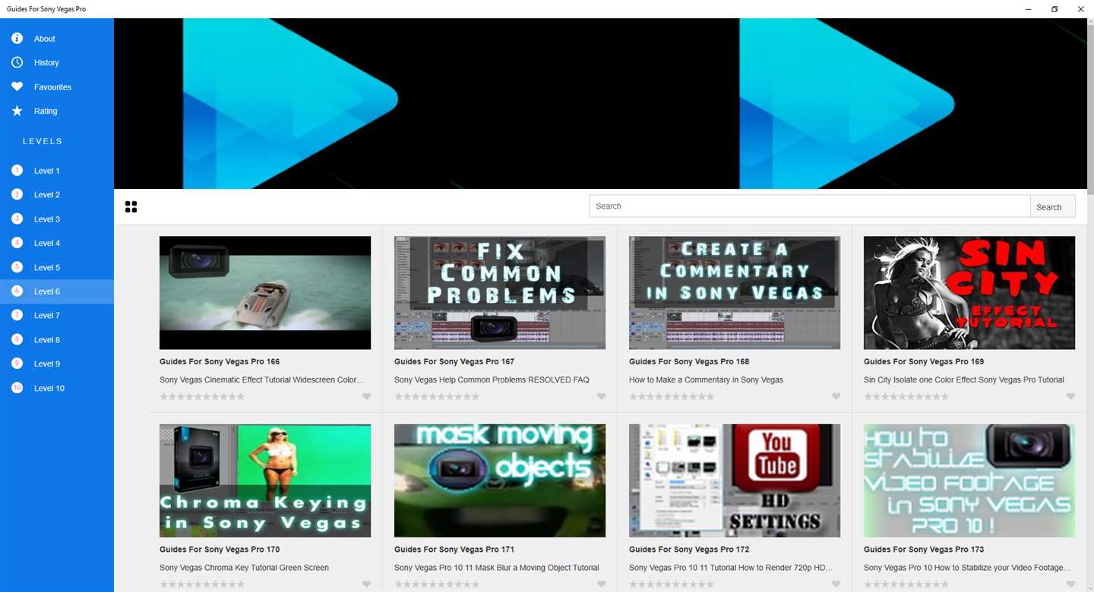Favourite Guides For Sony Vegas Pro 168 heart
Screen dimensions: 1094x592
[x=836, y=396]
